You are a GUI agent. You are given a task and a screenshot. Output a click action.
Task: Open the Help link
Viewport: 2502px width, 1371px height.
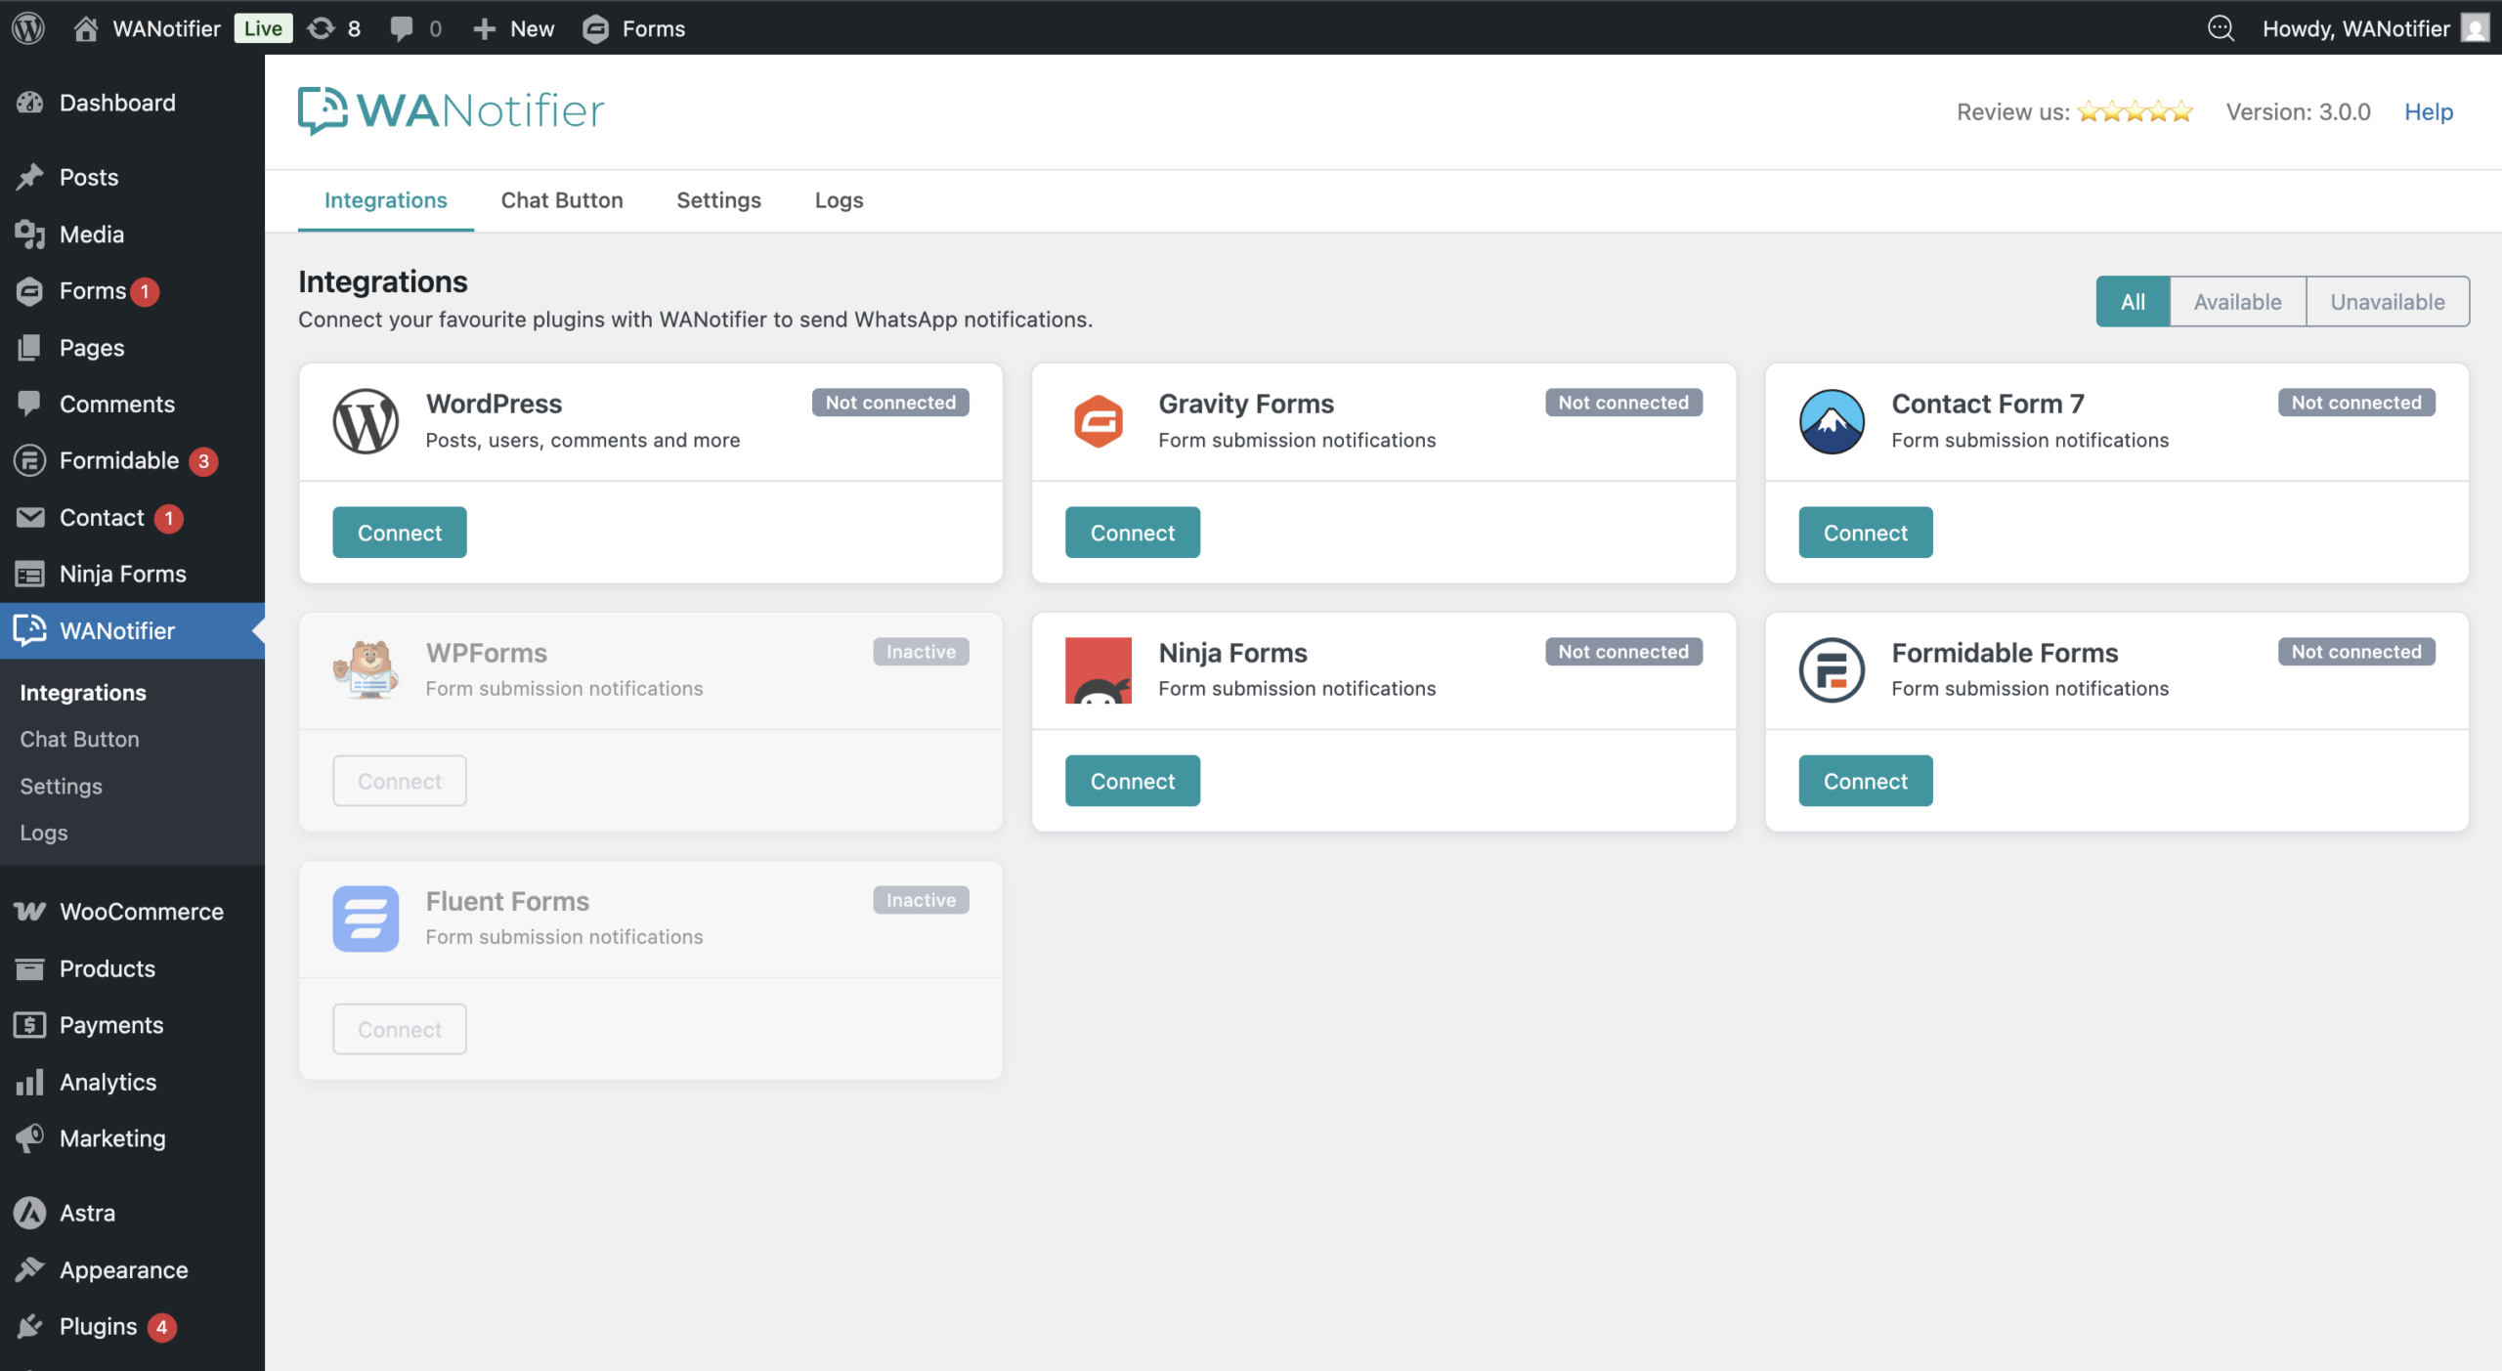pos(2428,112)
